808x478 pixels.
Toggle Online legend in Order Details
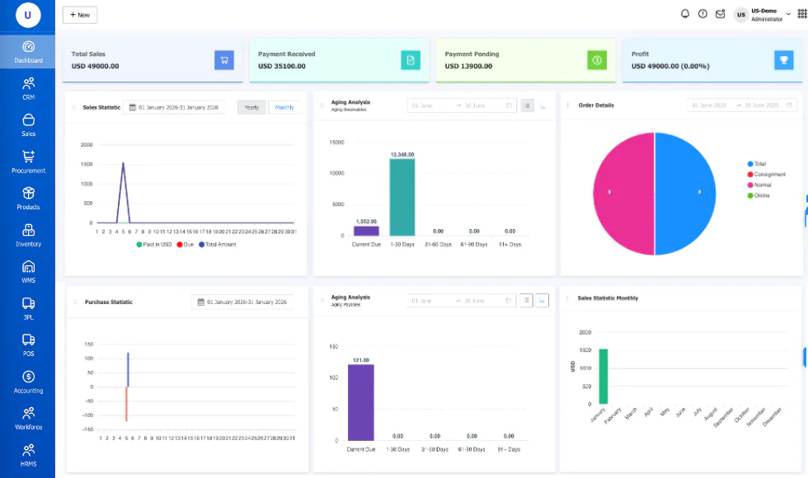pyautogui.click(x=758, y=196)
